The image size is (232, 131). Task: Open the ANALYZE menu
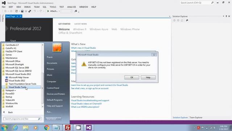(71, 7)
